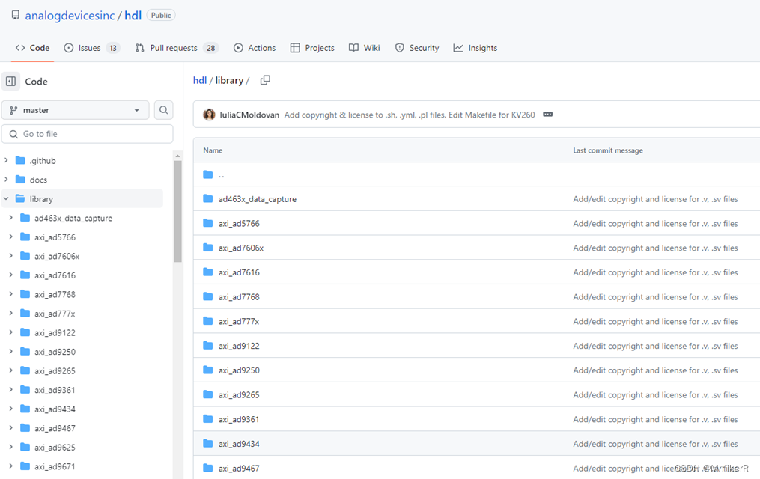
Task: Copy the hdl/library path icon
Action: click(x=265, y=80)
